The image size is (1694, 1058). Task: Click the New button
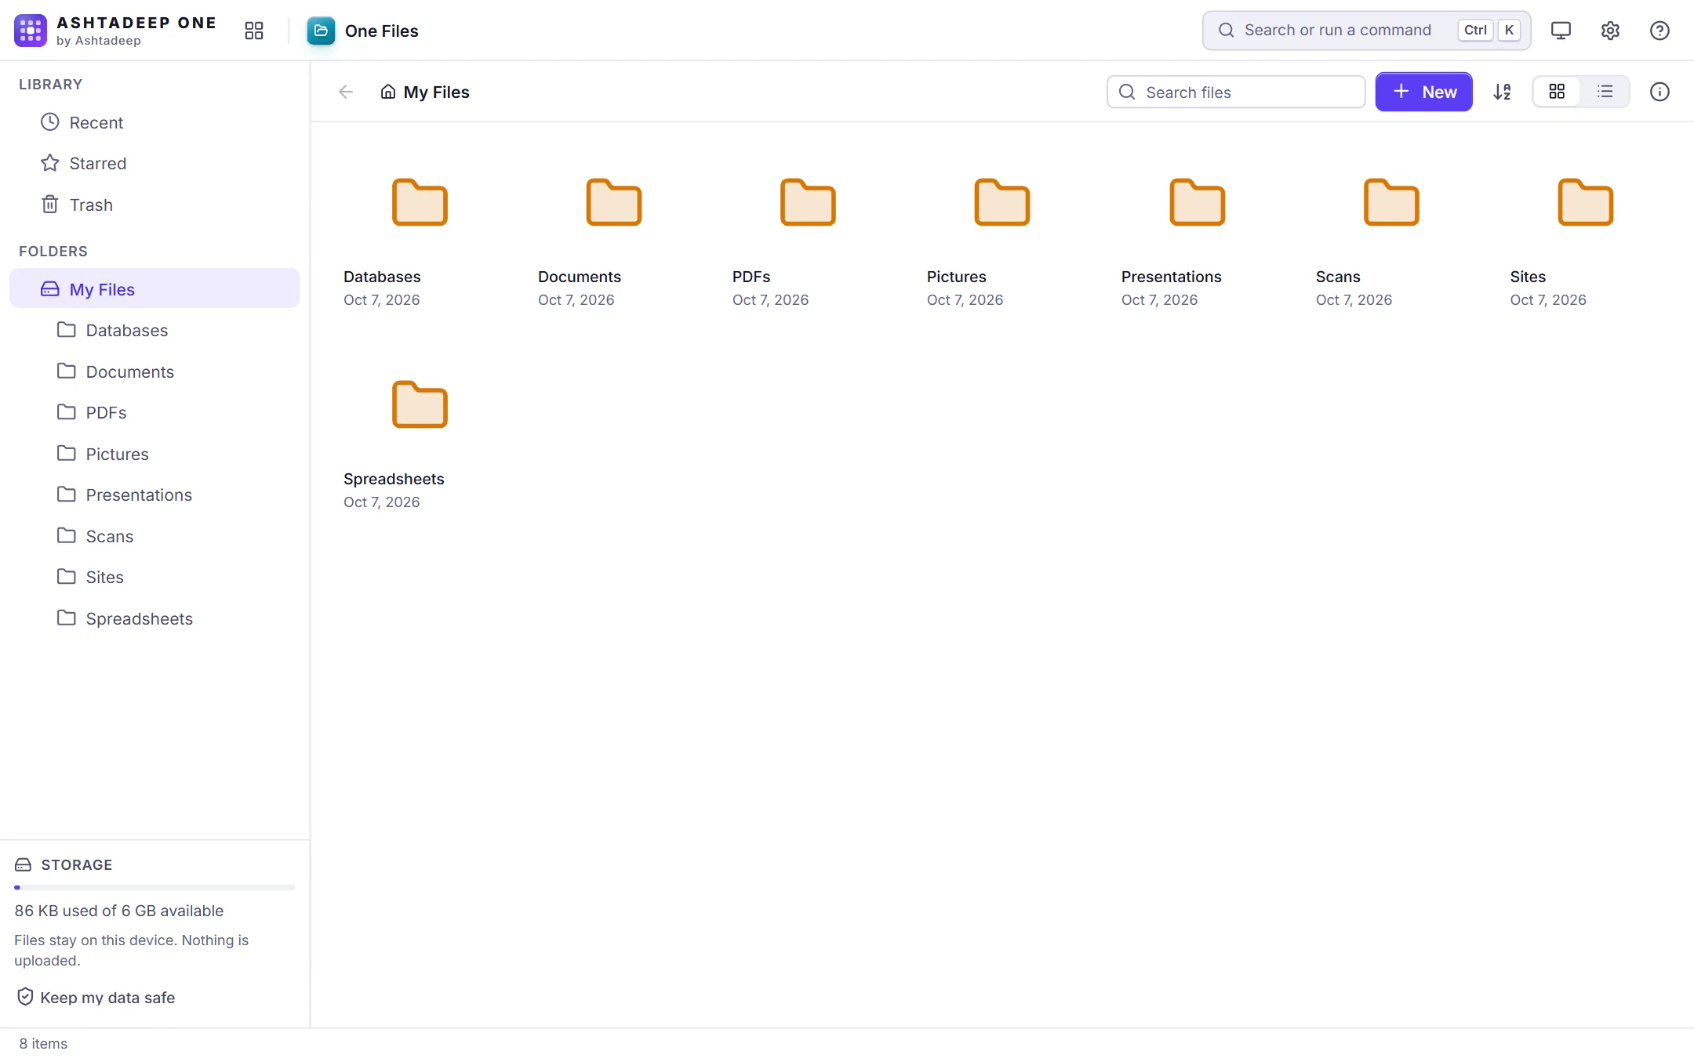tap(1423, 92)
